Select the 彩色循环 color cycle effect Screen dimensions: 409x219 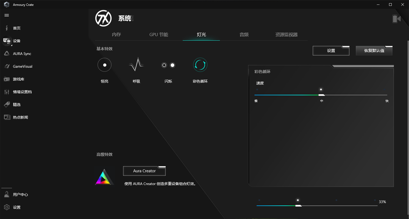tap(200, 65)
